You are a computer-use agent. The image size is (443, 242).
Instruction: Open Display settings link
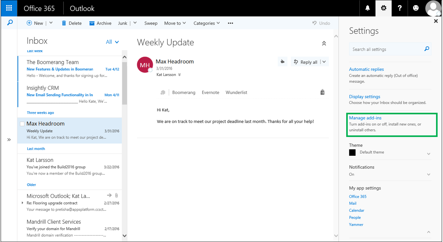coord(364,97)
